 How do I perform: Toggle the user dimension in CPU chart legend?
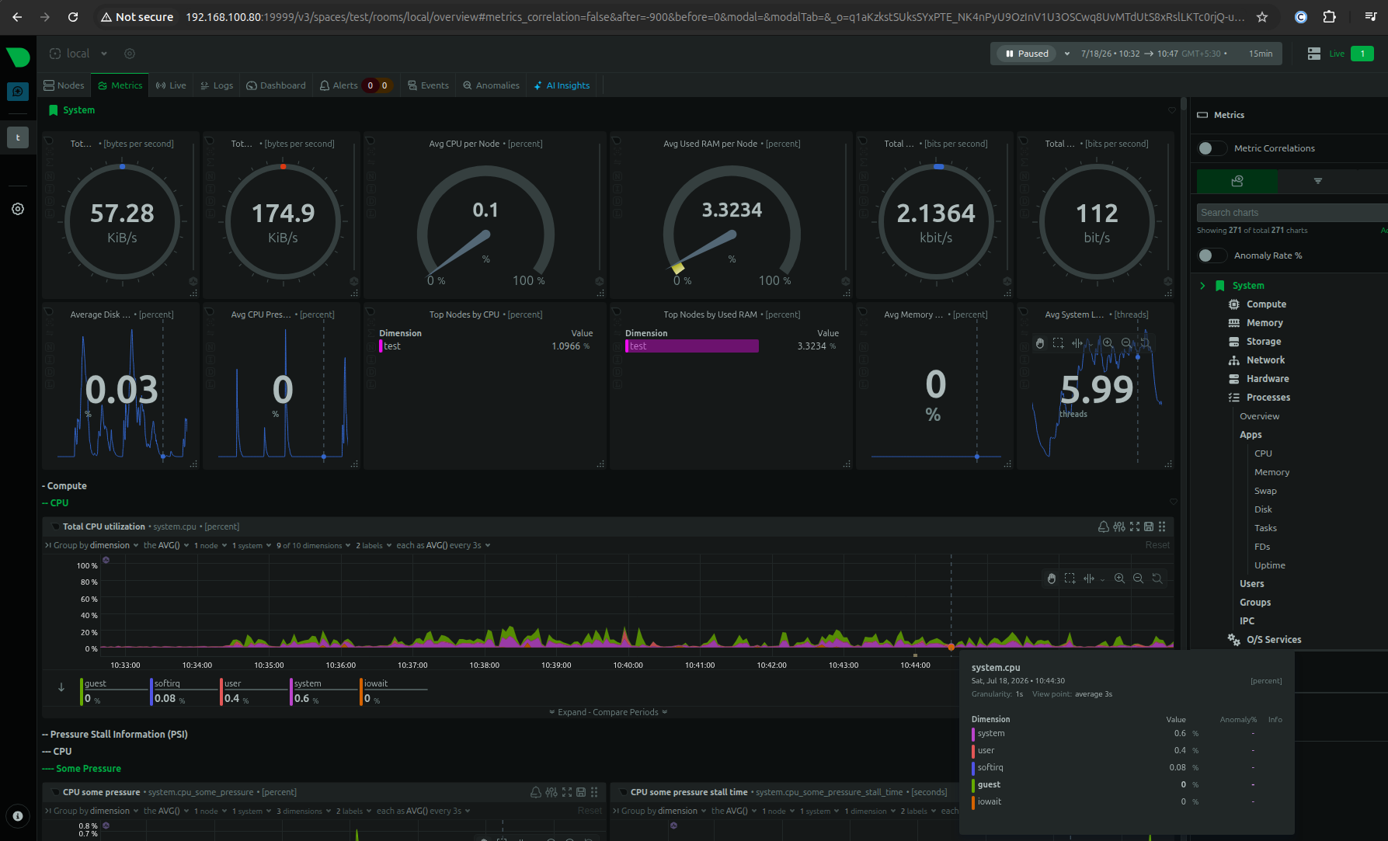coord(252,691)
